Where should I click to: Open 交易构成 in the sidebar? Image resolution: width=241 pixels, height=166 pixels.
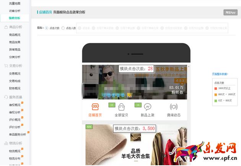15,81
